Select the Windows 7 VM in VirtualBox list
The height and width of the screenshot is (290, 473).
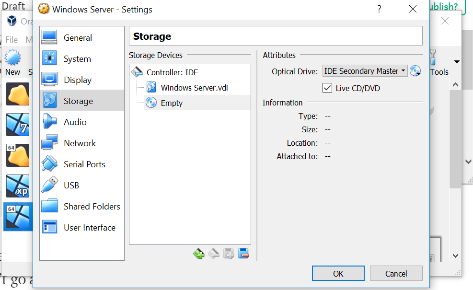(18, 125)
